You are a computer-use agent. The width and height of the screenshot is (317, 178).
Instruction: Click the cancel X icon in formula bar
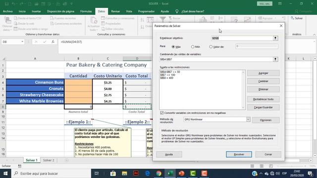click(x=36, y=42)
